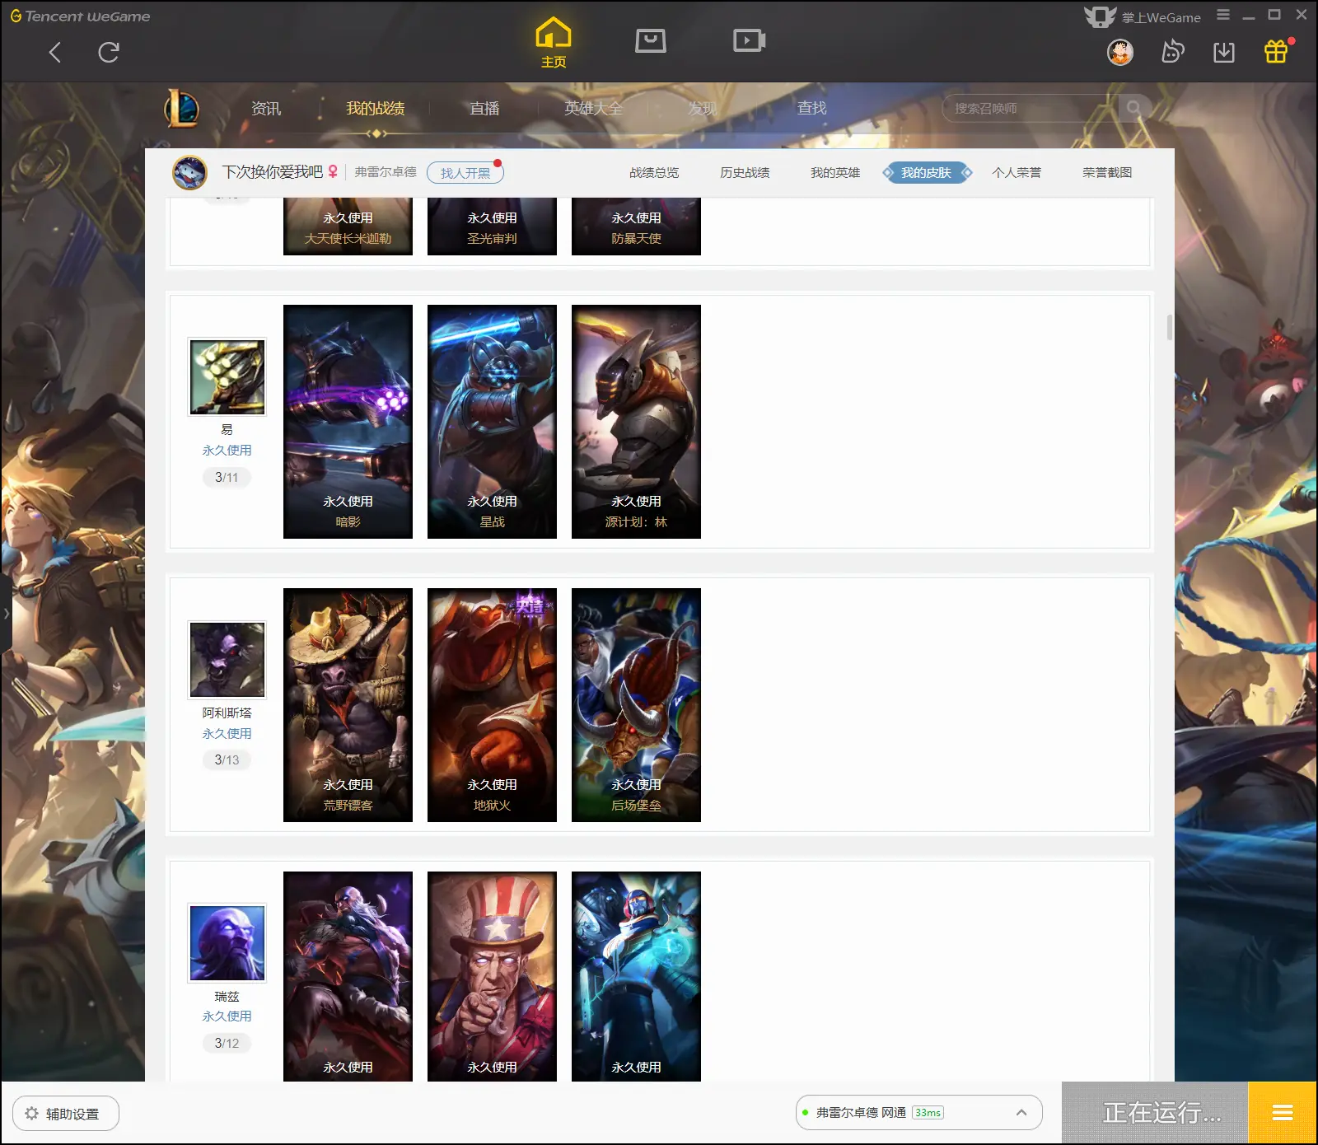Open the video playback icon
The width and height of the screenshot is (1318, 1145).
[750, 40]
